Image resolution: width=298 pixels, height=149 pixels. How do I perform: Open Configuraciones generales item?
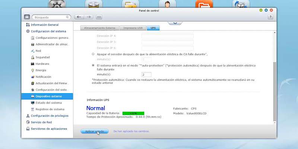50,38
